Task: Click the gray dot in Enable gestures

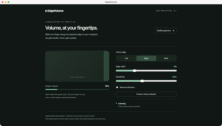Action: click(174, 30)
